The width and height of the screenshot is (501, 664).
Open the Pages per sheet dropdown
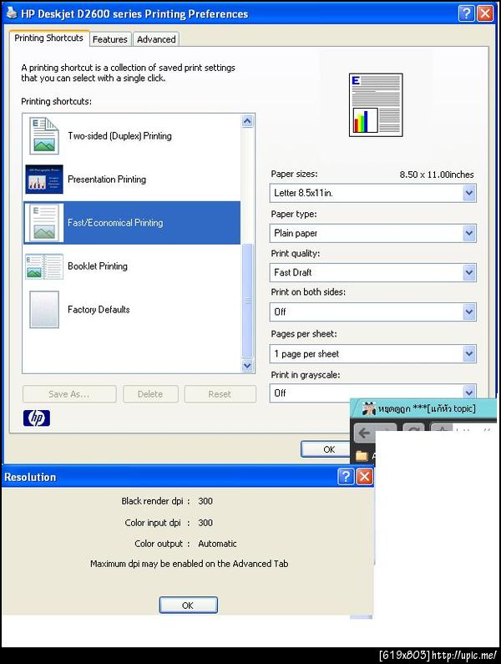click(x=468, y=353)
